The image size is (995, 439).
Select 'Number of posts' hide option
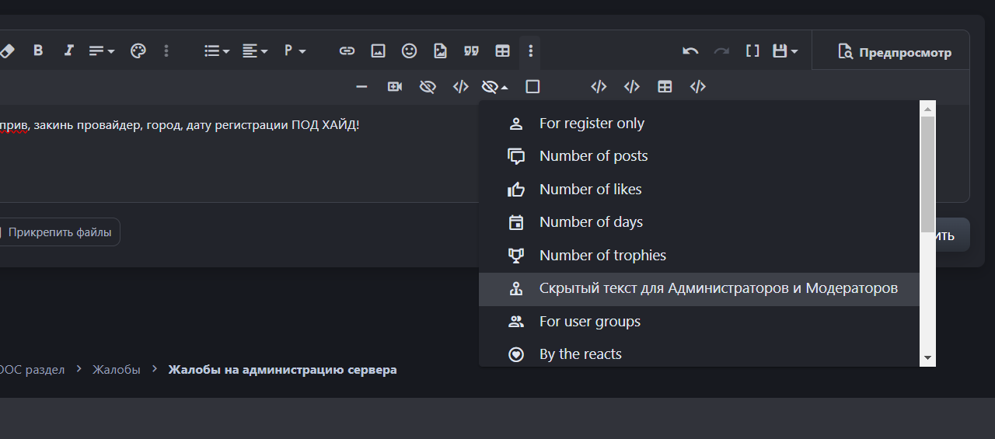pyautogui.click(x=593, y=156)
